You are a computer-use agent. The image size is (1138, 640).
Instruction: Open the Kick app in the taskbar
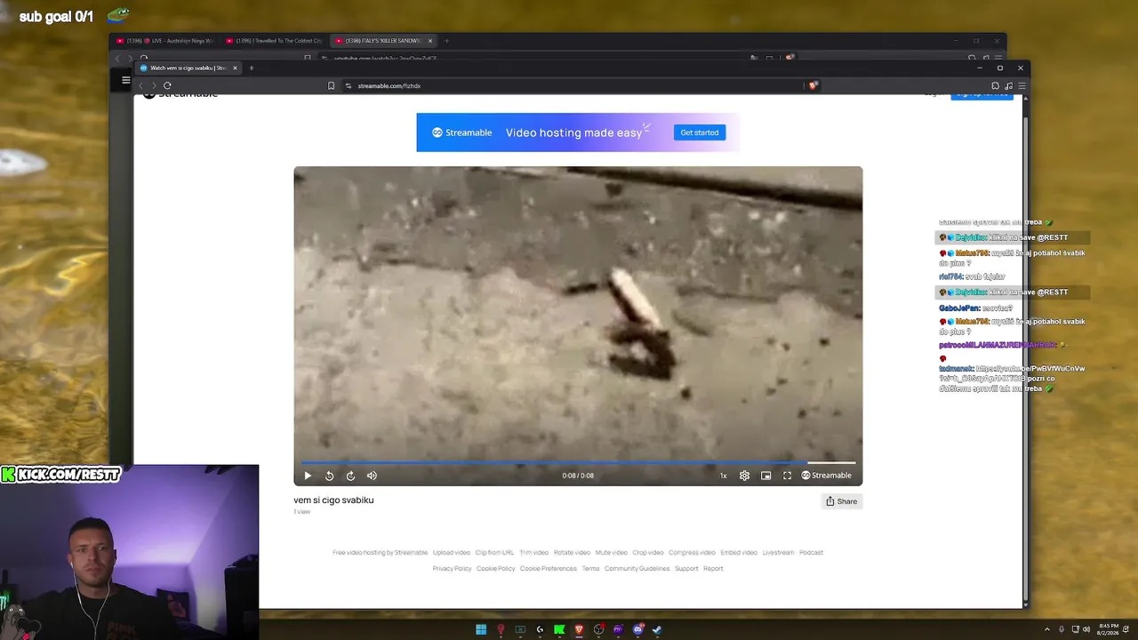point(559,629)
